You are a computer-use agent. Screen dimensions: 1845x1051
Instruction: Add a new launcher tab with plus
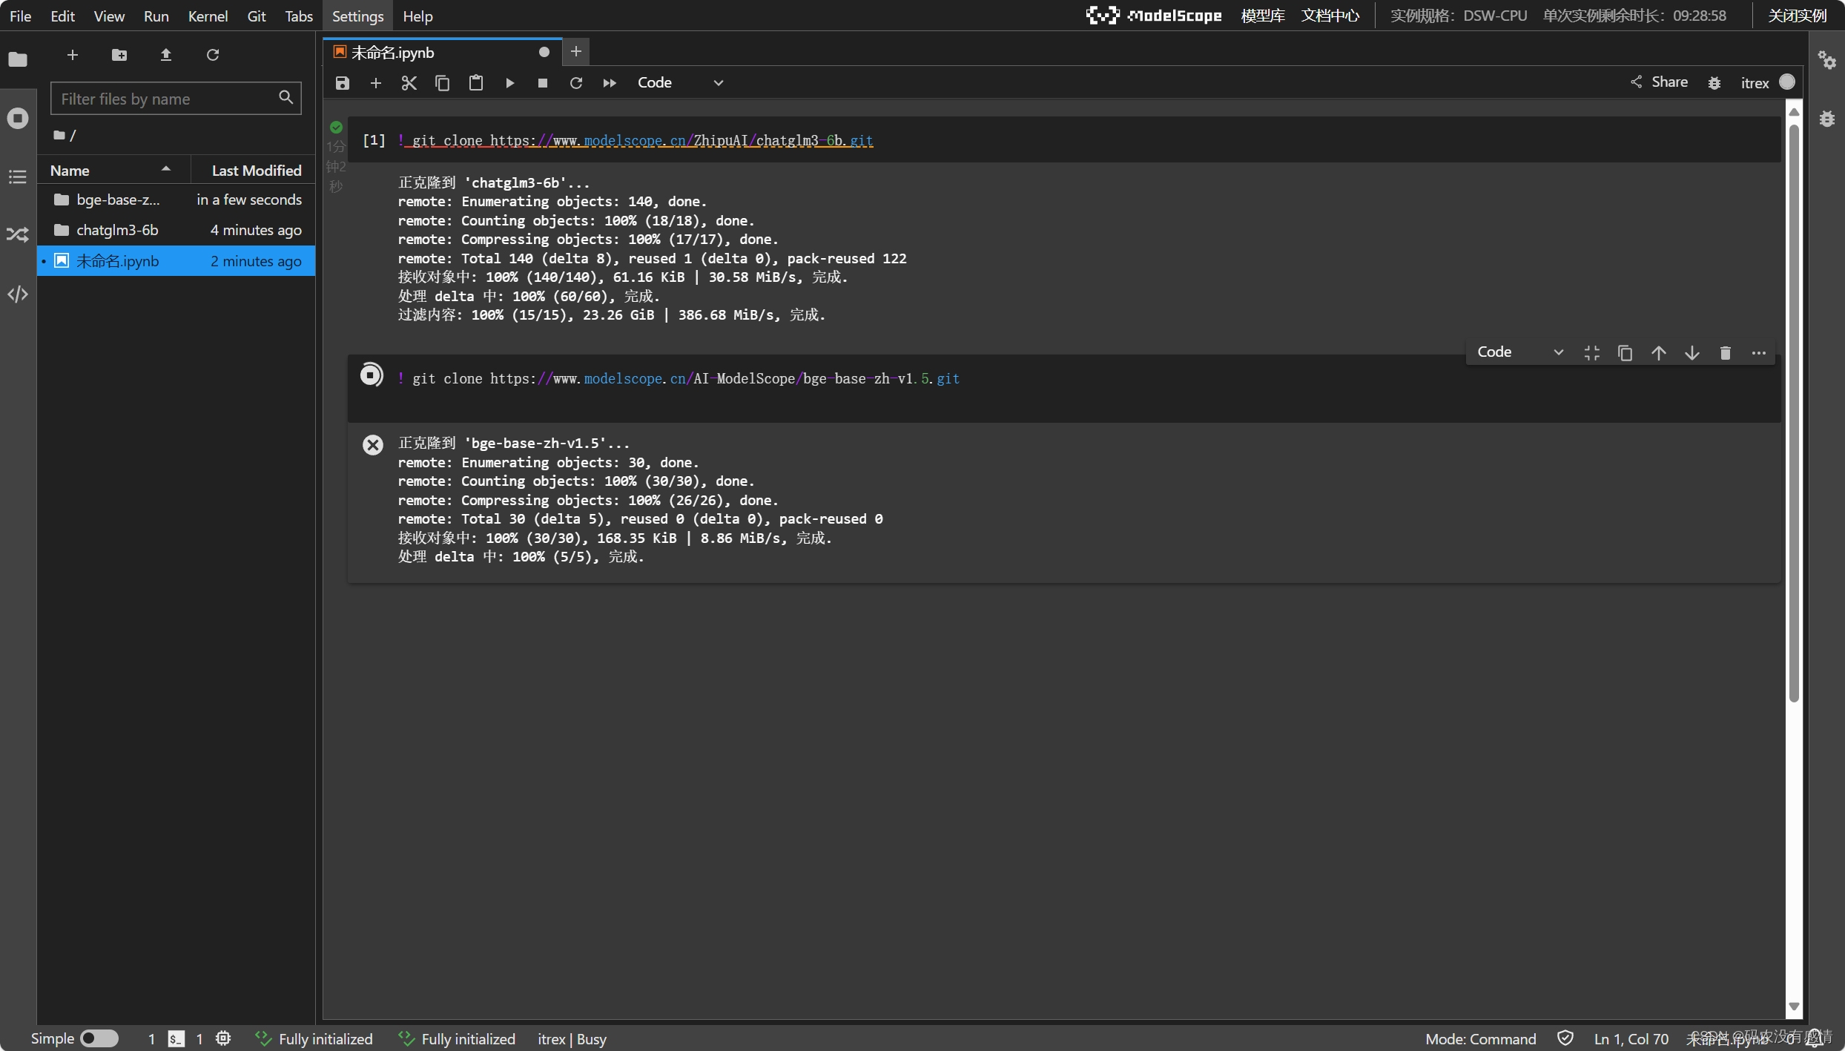575,52
